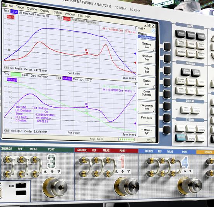Push the OFFSET hardkey in the CHANNEL group
Viewport: 214px width, 207px height.
[200, 92]
